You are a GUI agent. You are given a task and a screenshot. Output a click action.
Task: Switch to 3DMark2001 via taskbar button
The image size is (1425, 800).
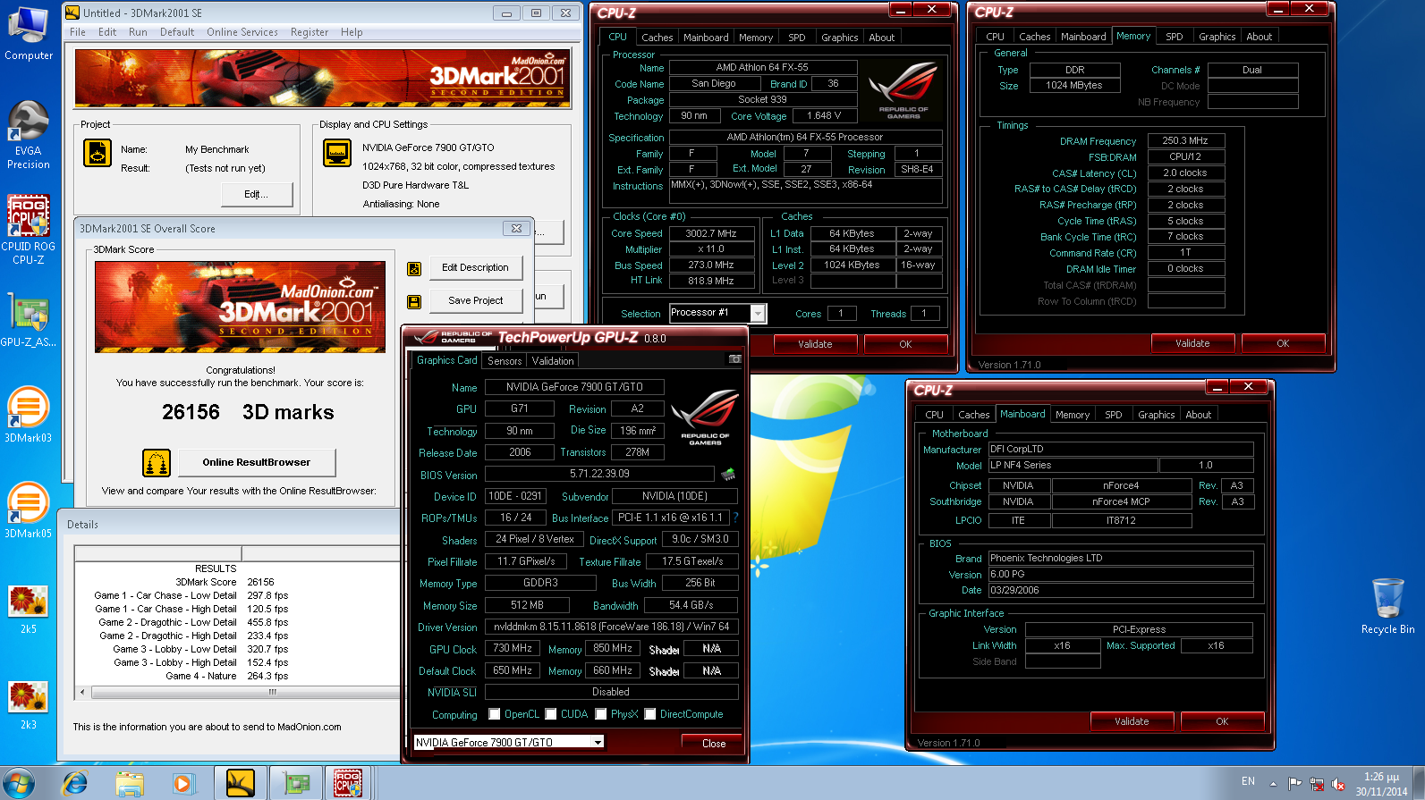coord(240,784)
